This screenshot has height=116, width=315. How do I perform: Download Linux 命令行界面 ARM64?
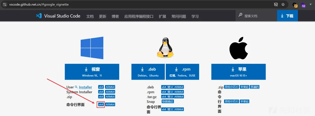179,109
